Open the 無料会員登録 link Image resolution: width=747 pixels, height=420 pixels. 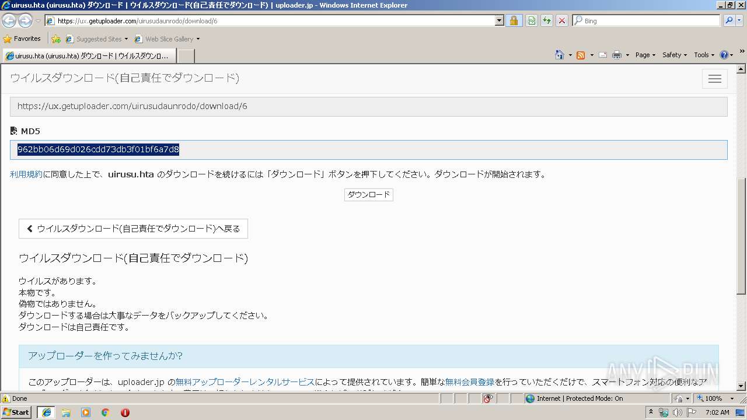pos(470,382)
